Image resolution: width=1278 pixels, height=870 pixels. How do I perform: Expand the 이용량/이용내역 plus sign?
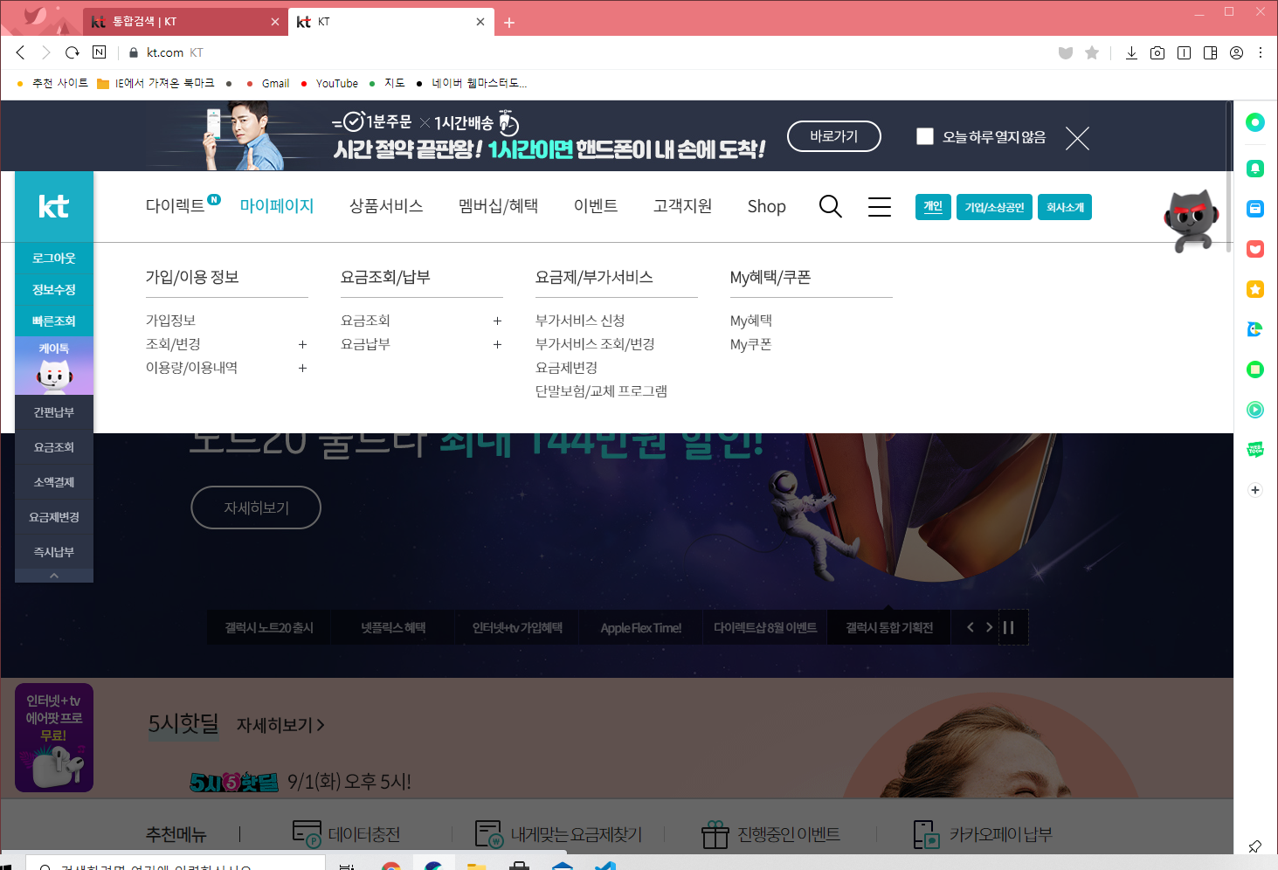(x=302, y=368)
